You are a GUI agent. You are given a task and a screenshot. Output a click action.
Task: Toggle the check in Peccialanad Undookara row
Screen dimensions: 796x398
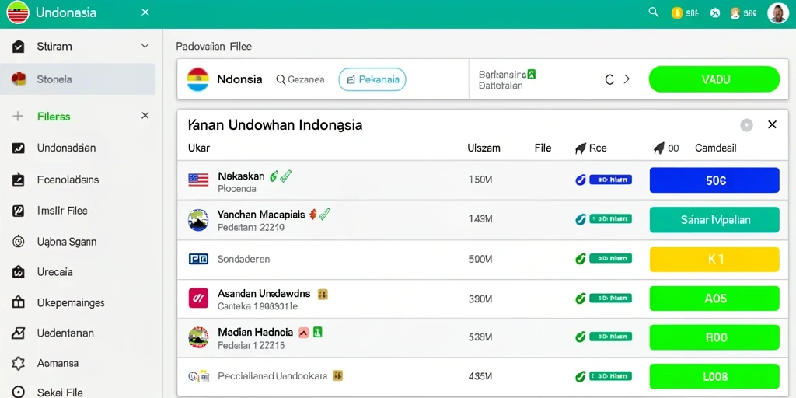(x=580, y=377)
